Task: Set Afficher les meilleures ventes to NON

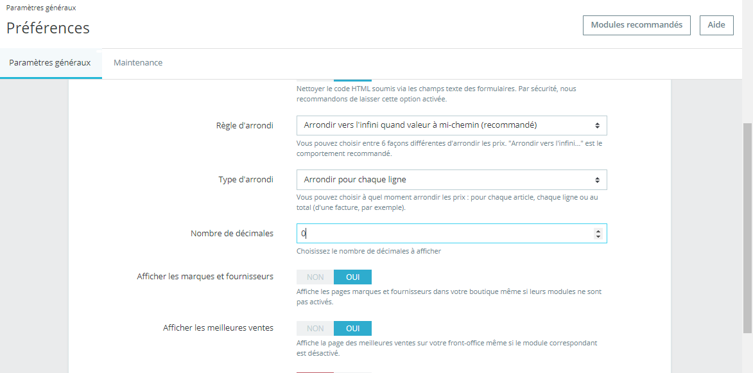Action: tap(315, 328)
